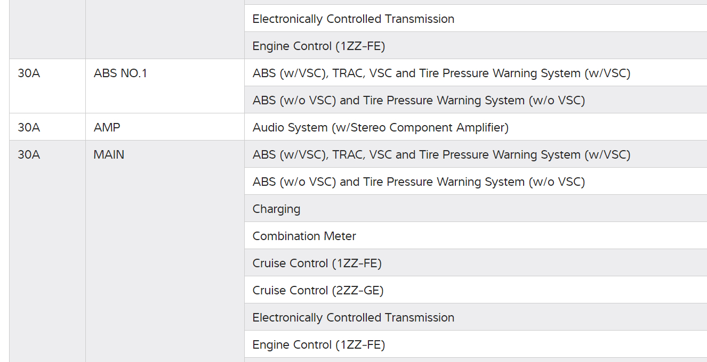Click the Charging circuit row
The height and width of the screenshot is (362, 707).
pos(276,209)
